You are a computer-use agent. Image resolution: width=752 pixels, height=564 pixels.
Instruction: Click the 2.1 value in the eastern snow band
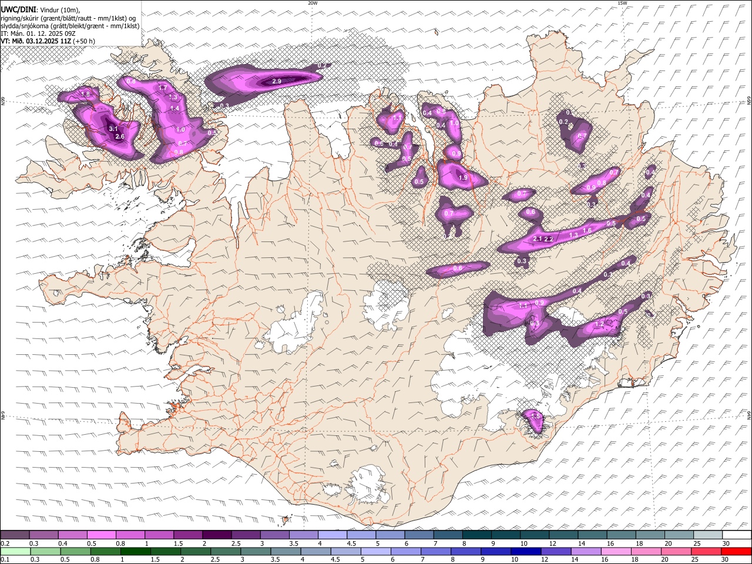(538, 239)
